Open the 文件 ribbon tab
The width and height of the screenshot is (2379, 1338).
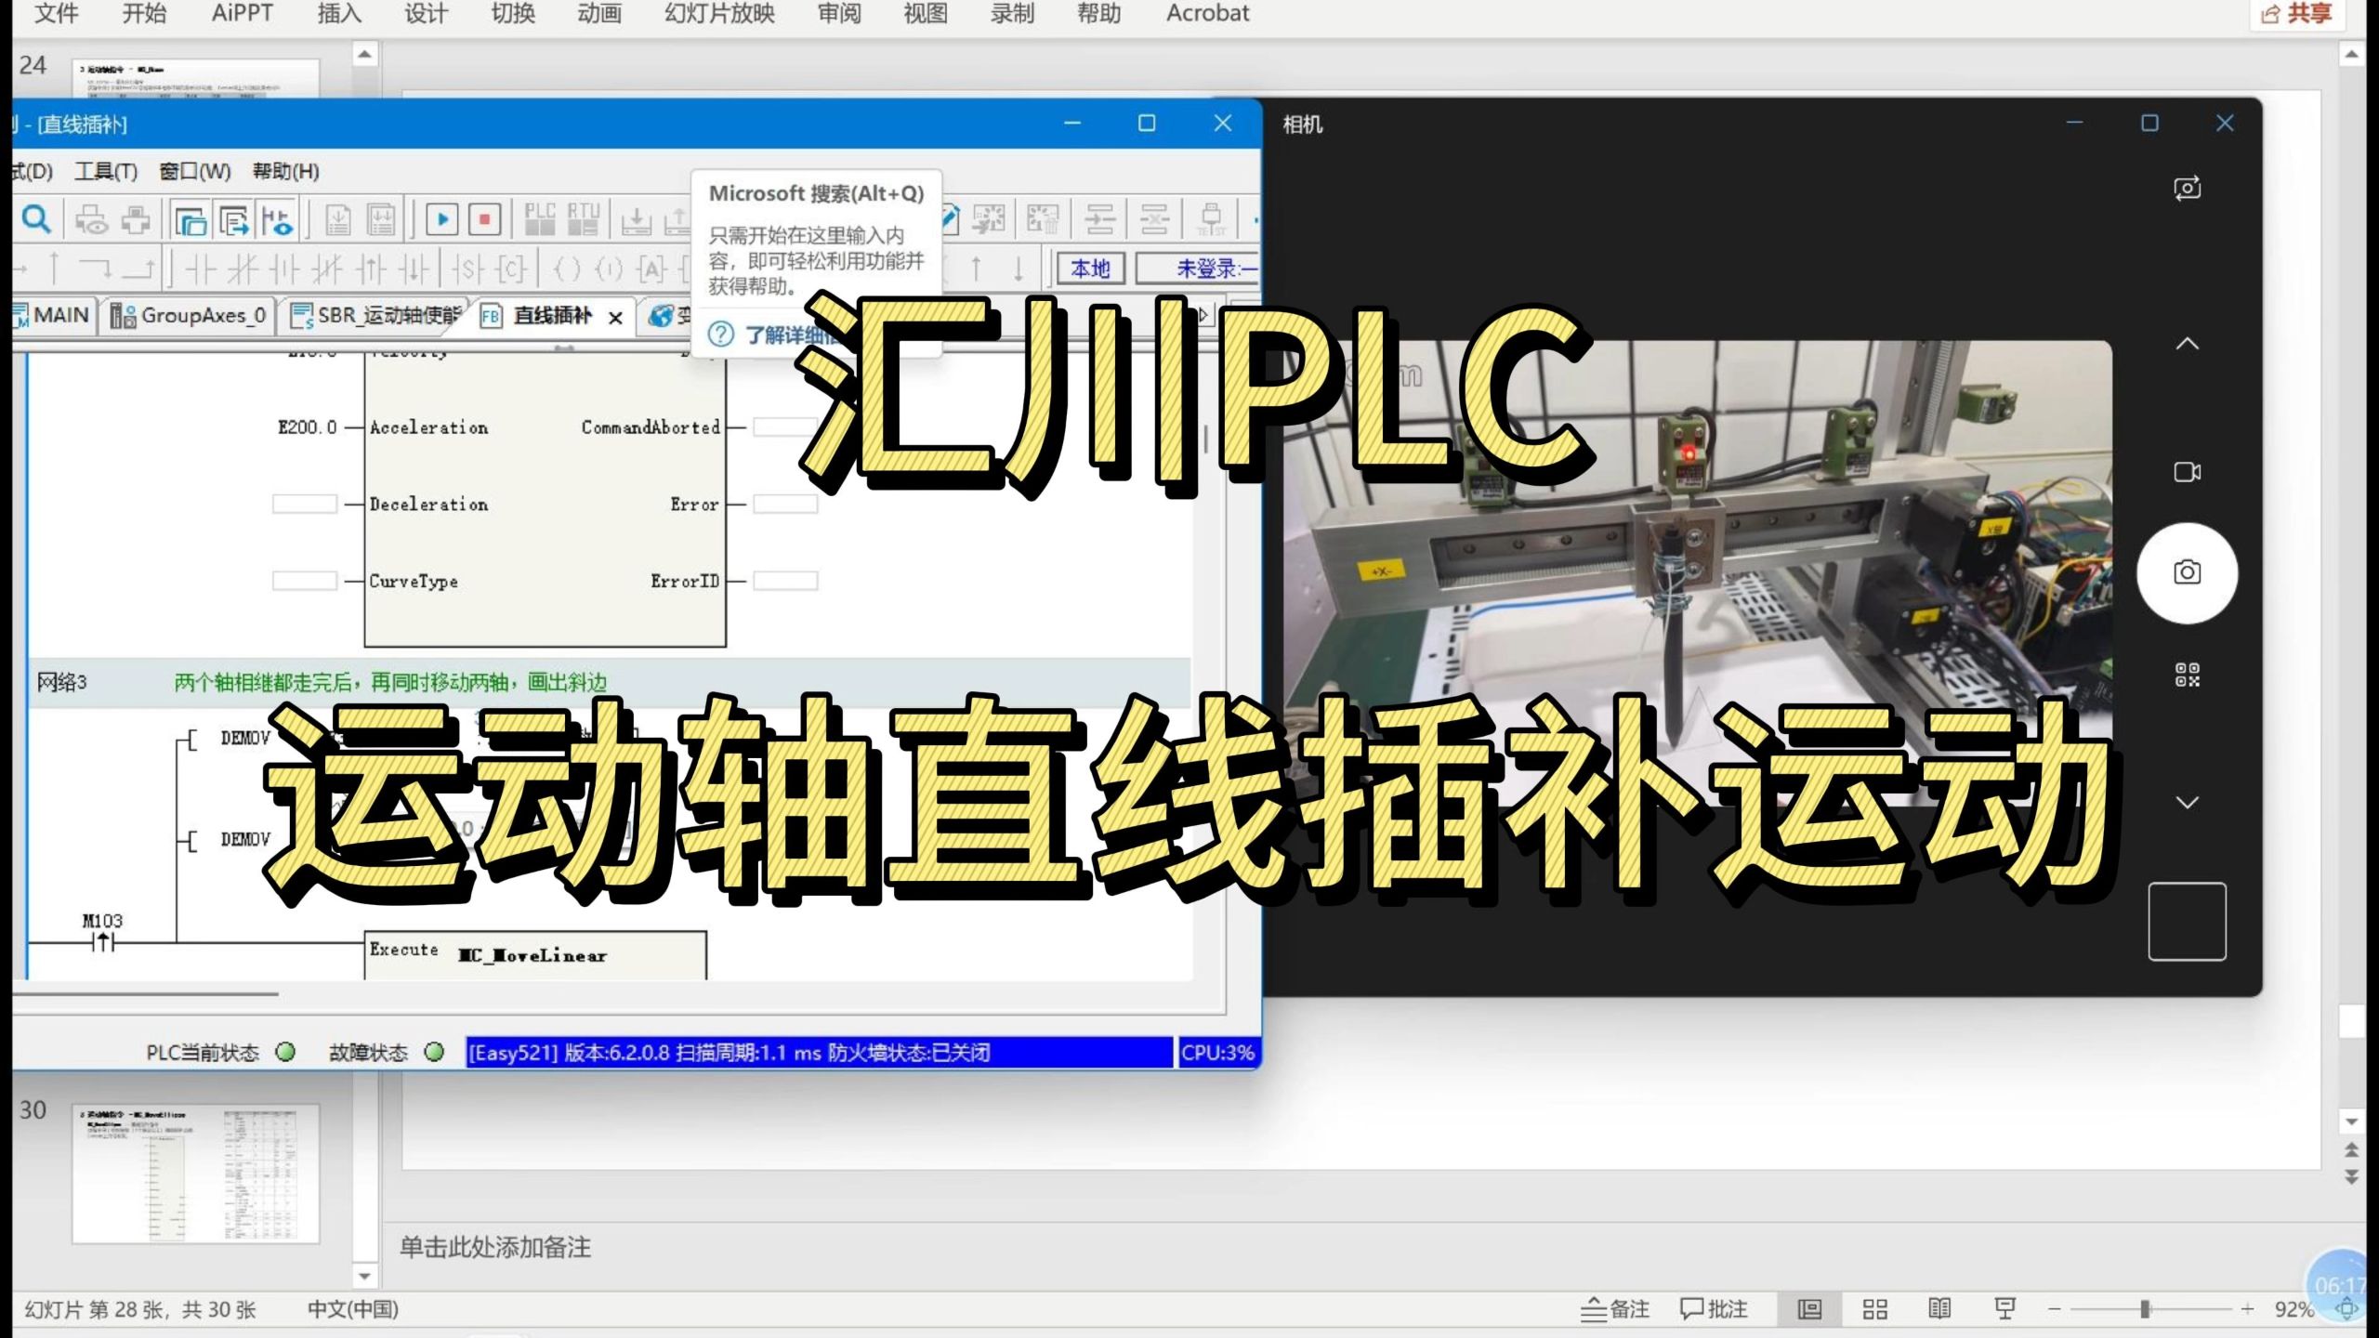click(57, 14)
